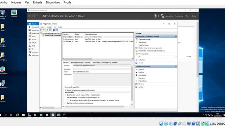Screen dimensions: 225x126
Task: Click the Estado column header
Action: [77, 34]
